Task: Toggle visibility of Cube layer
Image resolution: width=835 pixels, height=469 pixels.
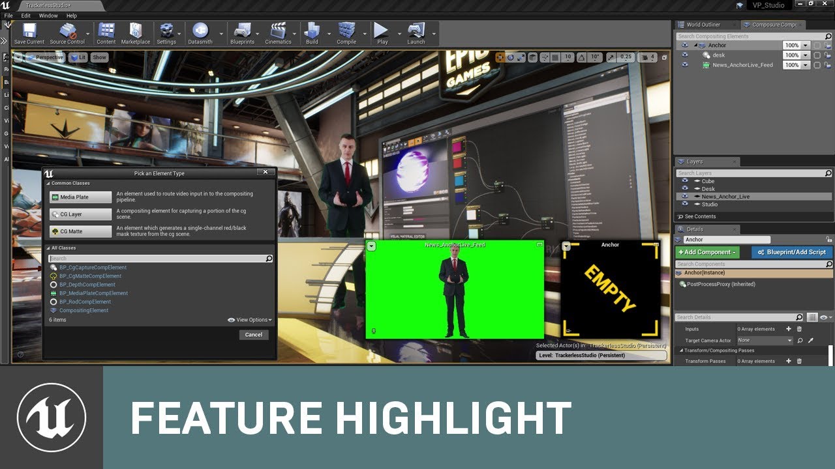Action: click(x=684, y=181)
